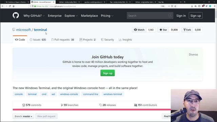Open Firefox hamburger menu
The width and height of the screenshot is (217, 122).
coord(215,6)
